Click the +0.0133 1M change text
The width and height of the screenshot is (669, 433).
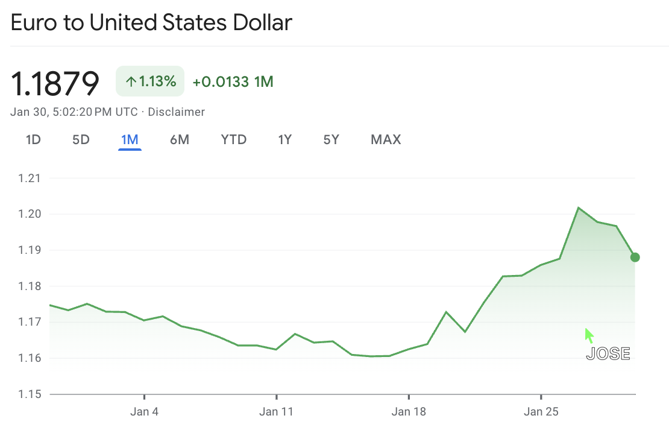[x=233, y=82]
